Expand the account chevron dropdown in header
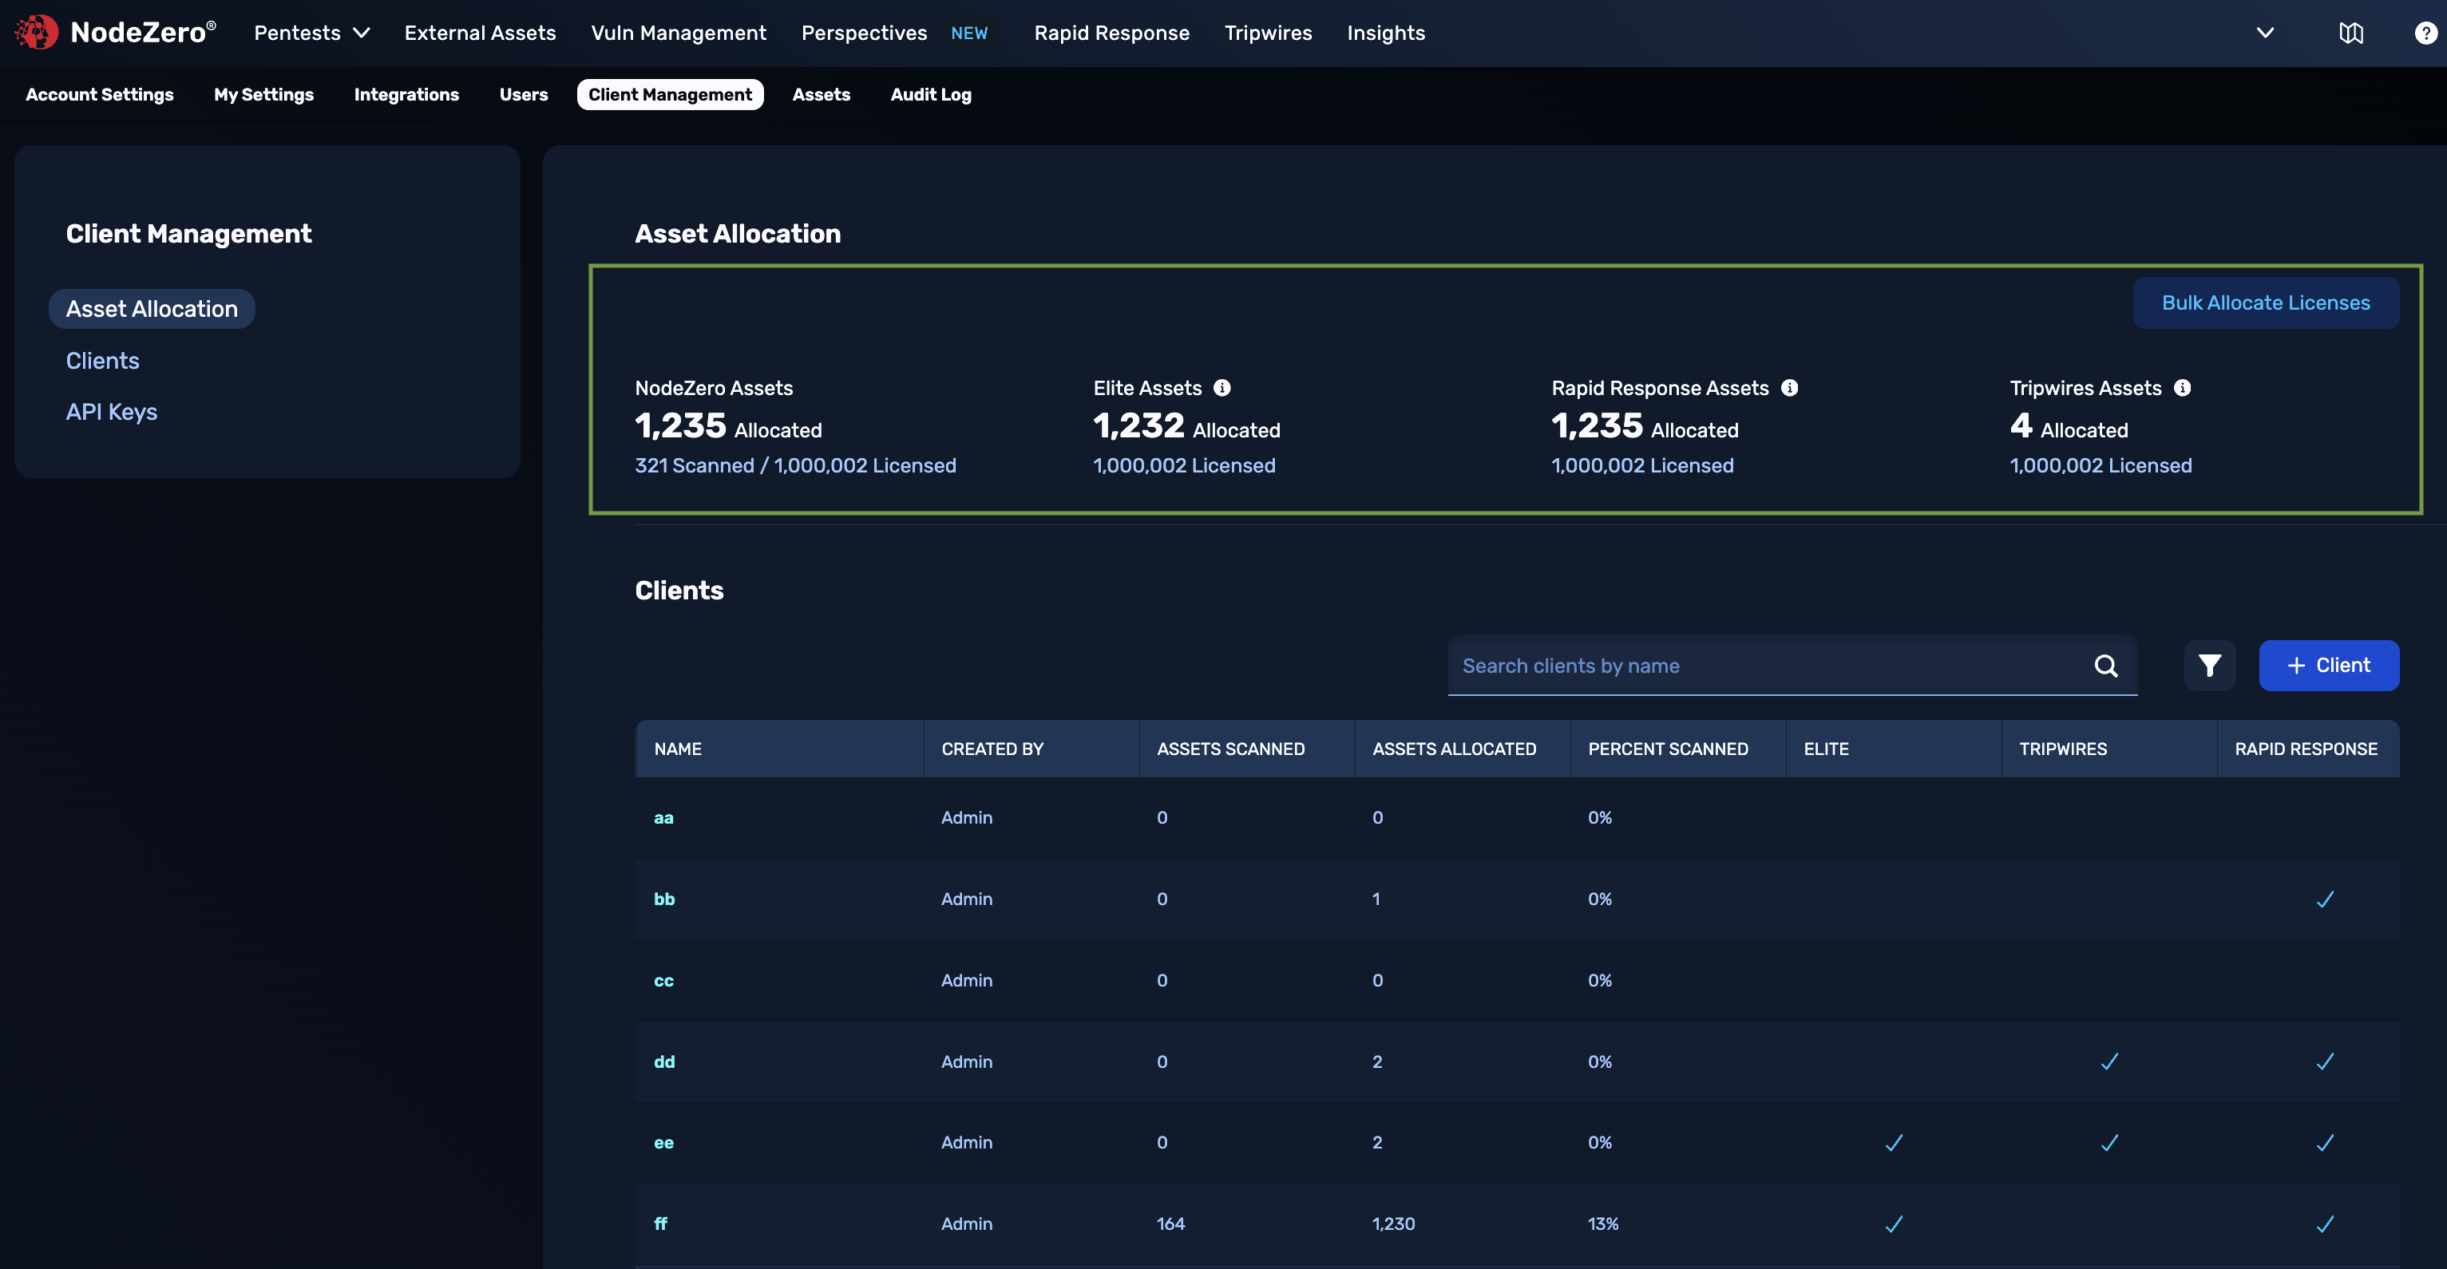Image resolution: width=2447 pixels, height=1269 pixels. (x=2265, y=34)
